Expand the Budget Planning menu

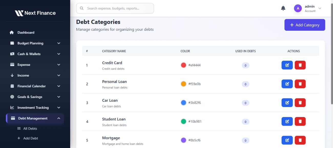59,43
